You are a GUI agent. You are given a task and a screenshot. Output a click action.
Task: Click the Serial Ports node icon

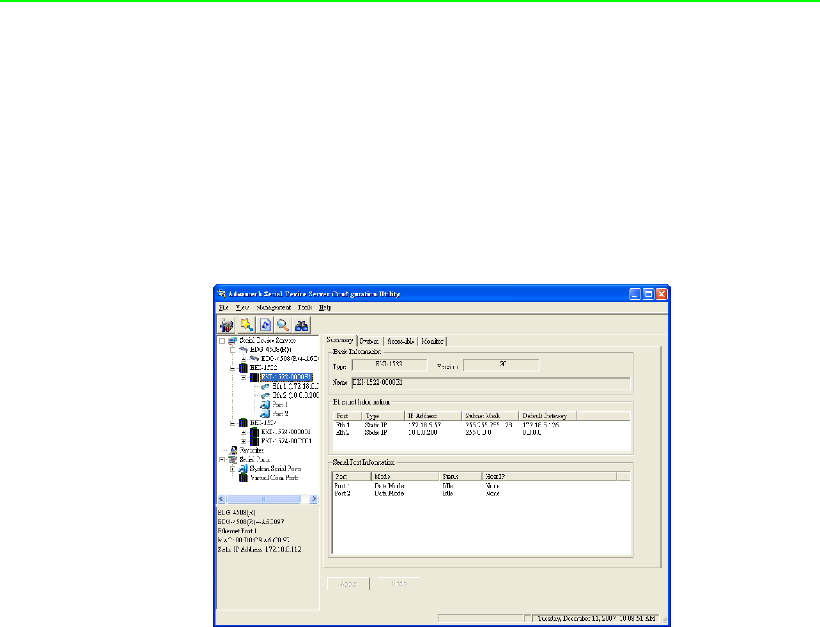click(233, 459)
